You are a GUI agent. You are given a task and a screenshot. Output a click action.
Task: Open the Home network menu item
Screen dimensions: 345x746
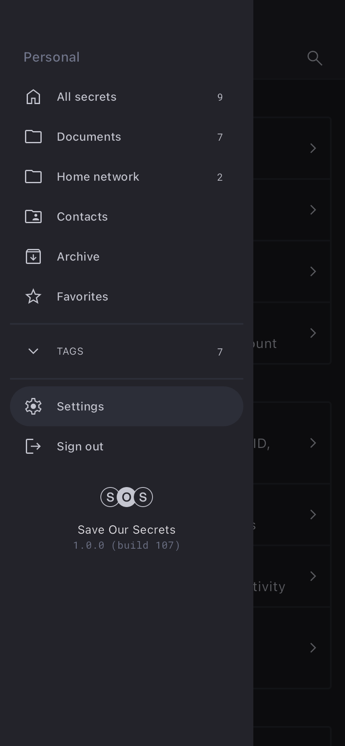click(98, 177)
